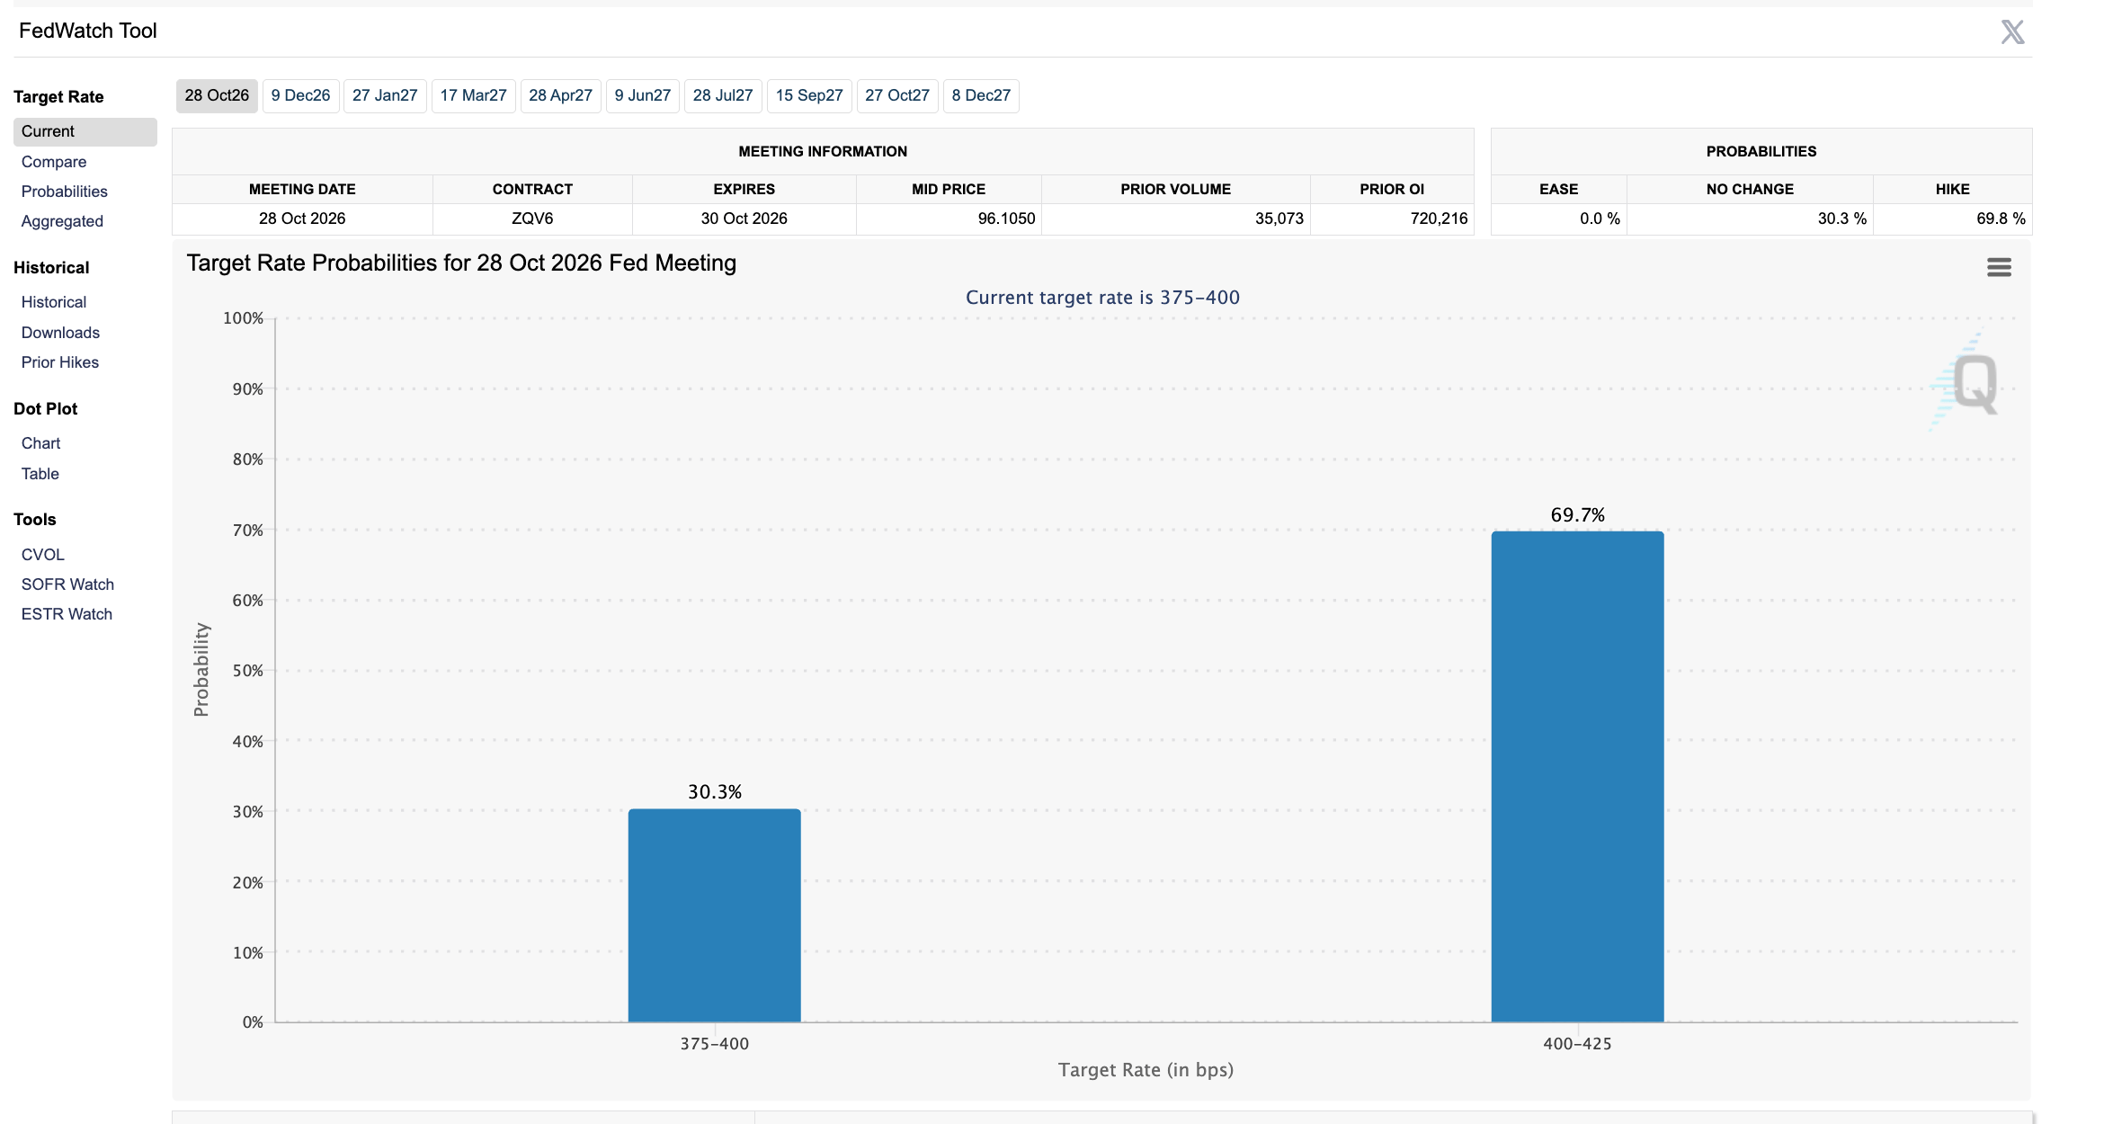Viewport: 2104px width, 1124px height.
Task: Click the 35,073 prior volume value
Action: coord(1279,219)
